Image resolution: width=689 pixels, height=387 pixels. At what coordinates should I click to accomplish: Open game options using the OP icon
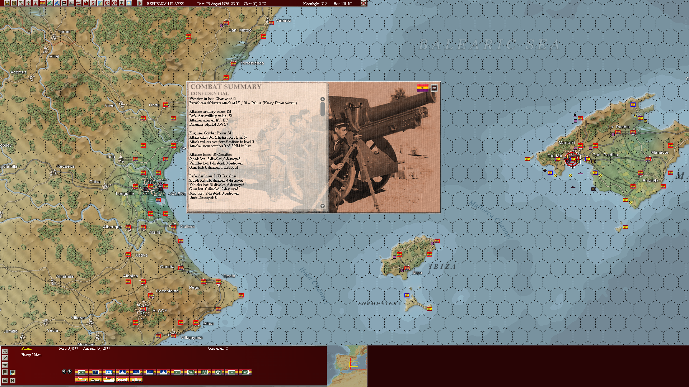pyautogui.click(x=114, y=3)
